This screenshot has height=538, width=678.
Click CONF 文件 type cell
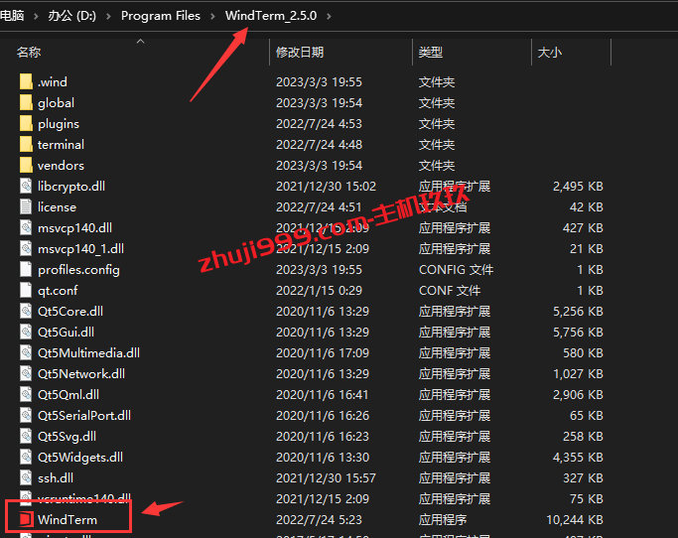(x=450, y=290)
